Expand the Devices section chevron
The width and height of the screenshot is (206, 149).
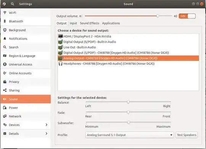click(47, 125)
